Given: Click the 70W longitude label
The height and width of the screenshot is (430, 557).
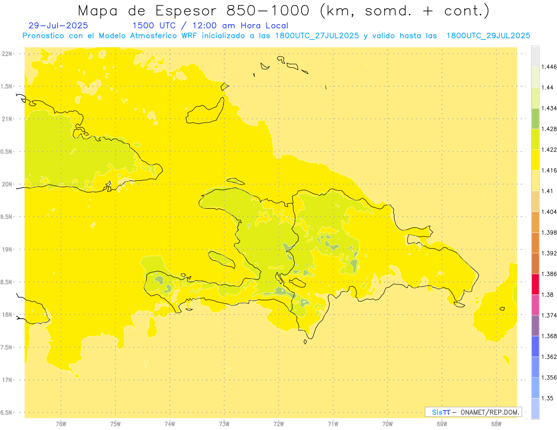Looking at the screenshot, I should 388,424.
